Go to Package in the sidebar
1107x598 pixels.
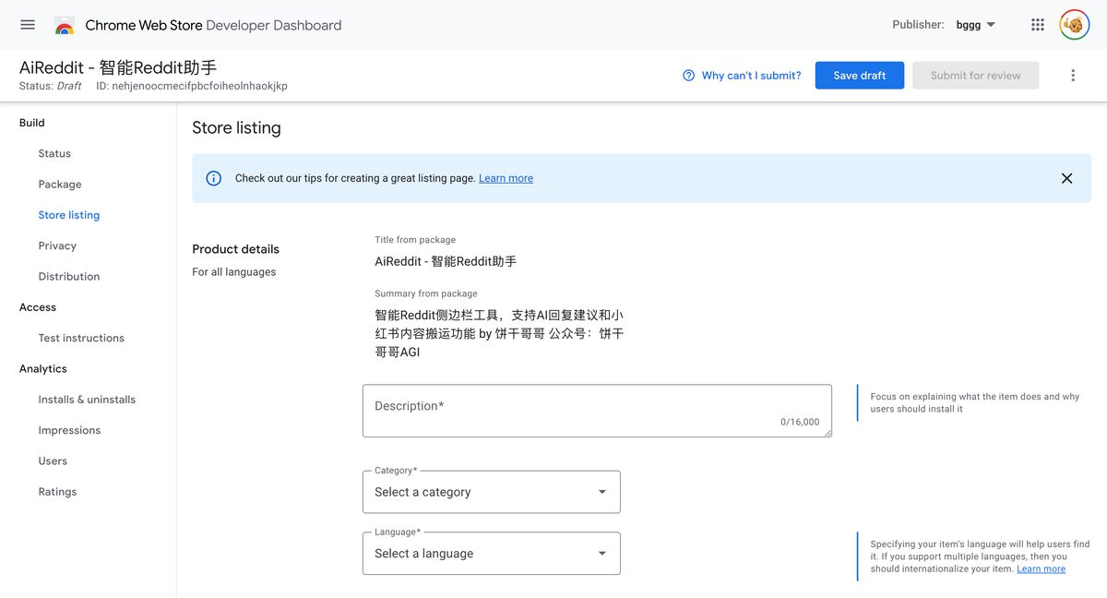click(60, 185)
